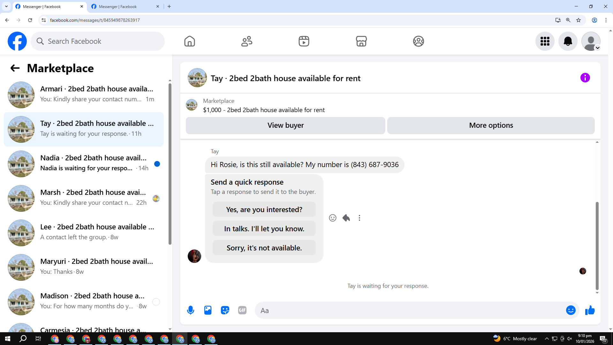Open the GIF picker icon
This screenshot has width=613, height=345.
pyautogui.click(x=242, y=310)
